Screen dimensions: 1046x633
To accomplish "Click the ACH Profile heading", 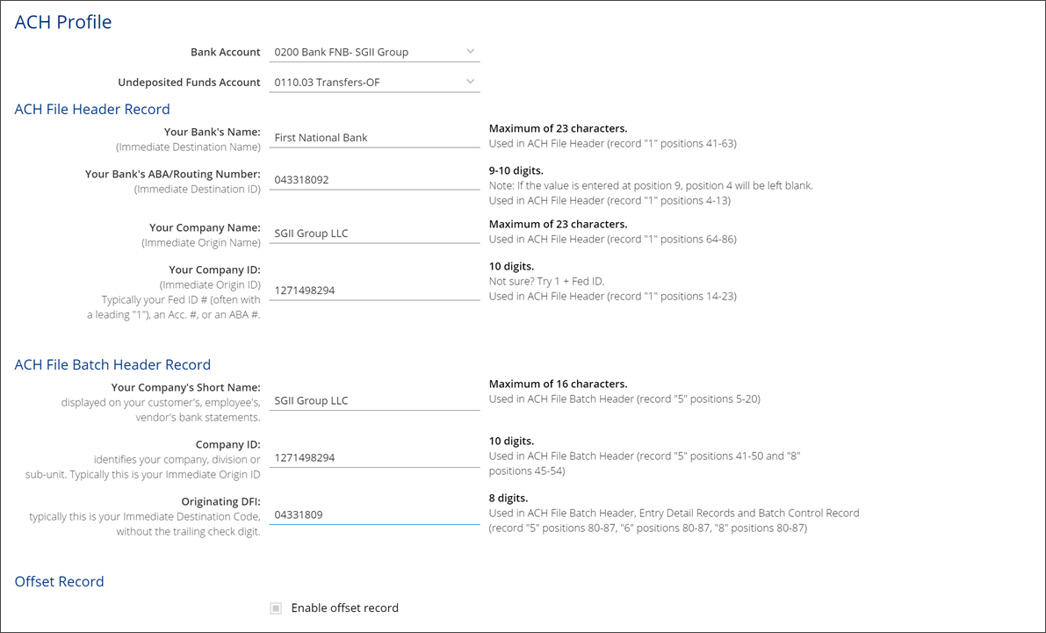I will [63, 22].
